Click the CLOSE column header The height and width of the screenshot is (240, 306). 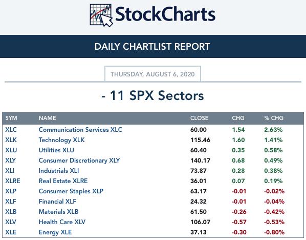tap(199, 118)
